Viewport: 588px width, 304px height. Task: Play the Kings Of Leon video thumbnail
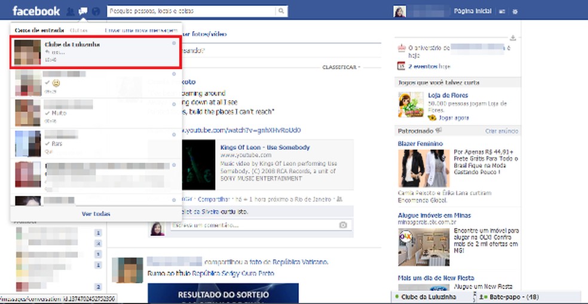point(198,165)
